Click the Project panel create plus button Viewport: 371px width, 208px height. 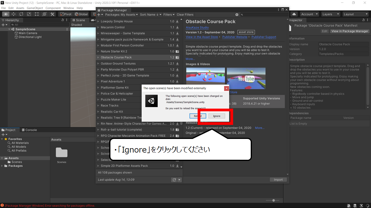click(4, 135)
